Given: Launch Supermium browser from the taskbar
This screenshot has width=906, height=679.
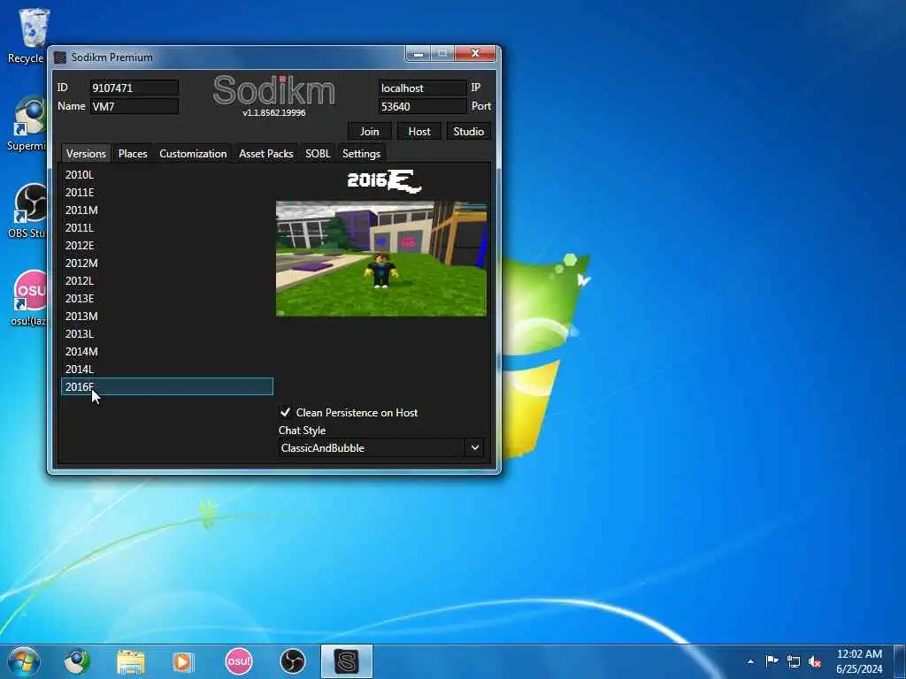Looking at the screenshot, I should point(77,661).
